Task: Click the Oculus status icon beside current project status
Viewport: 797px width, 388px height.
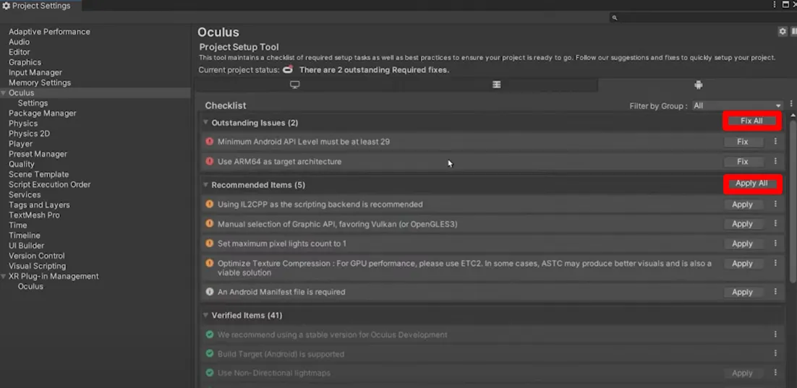Action: tap(288, 69)
